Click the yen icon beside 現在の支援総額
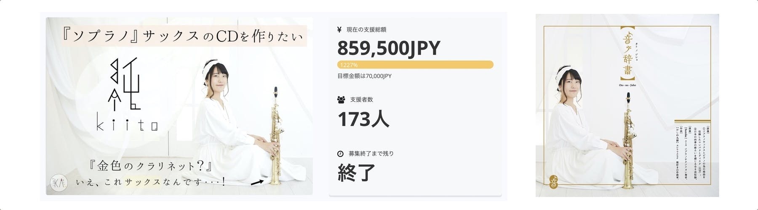This screenshot has height=210, width=758. (339, 29)
